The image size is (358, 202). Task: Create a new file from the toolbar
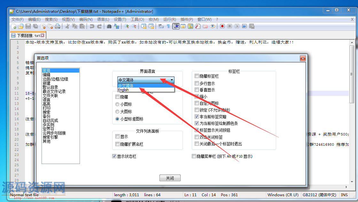pyautogui.click(x=14, y=26)
